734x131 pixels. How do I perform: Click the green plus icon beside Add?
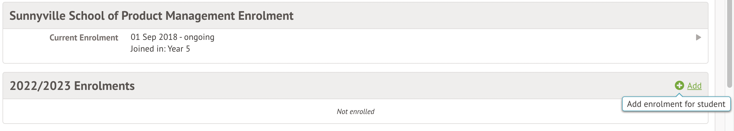679,86
